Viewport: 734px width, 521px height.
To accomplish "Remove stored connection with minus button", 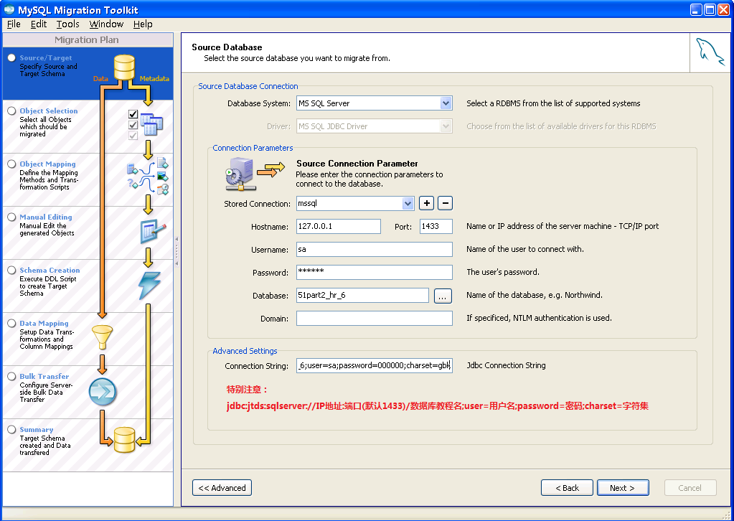I will pyautogui.click(x=445, y=203).
